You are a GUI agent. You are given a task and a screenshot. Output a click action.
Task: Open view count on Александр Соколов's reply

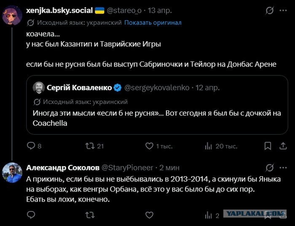point(208,215)
